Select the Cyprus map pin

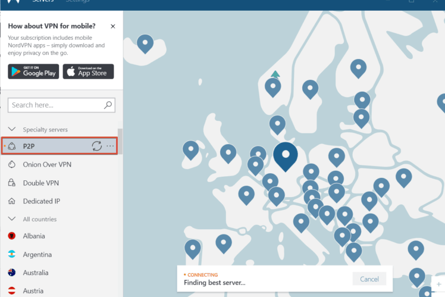pyautogui.click(x=417, y=277)
